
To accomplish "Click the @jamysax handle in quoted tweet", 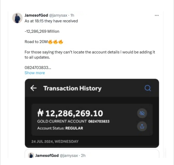I will [69, 155].
